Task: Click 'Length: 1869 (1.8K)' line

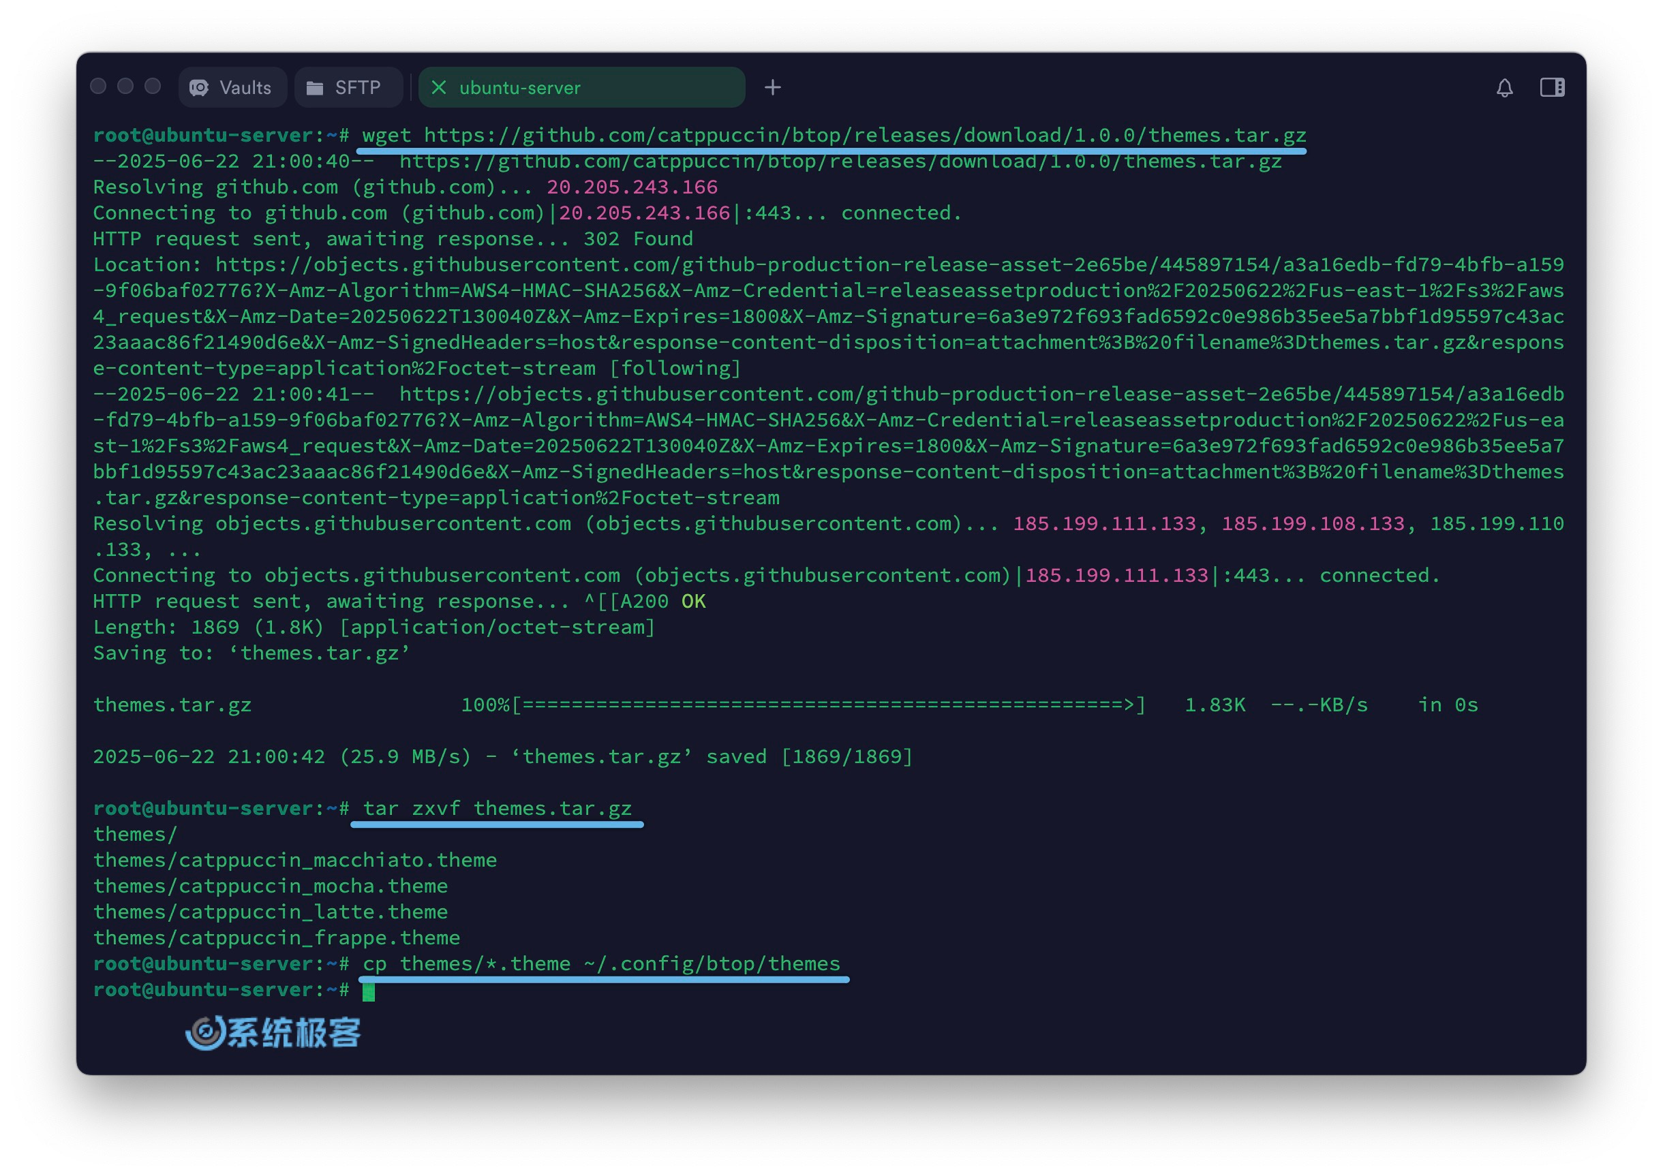Action: click(373, 627)
